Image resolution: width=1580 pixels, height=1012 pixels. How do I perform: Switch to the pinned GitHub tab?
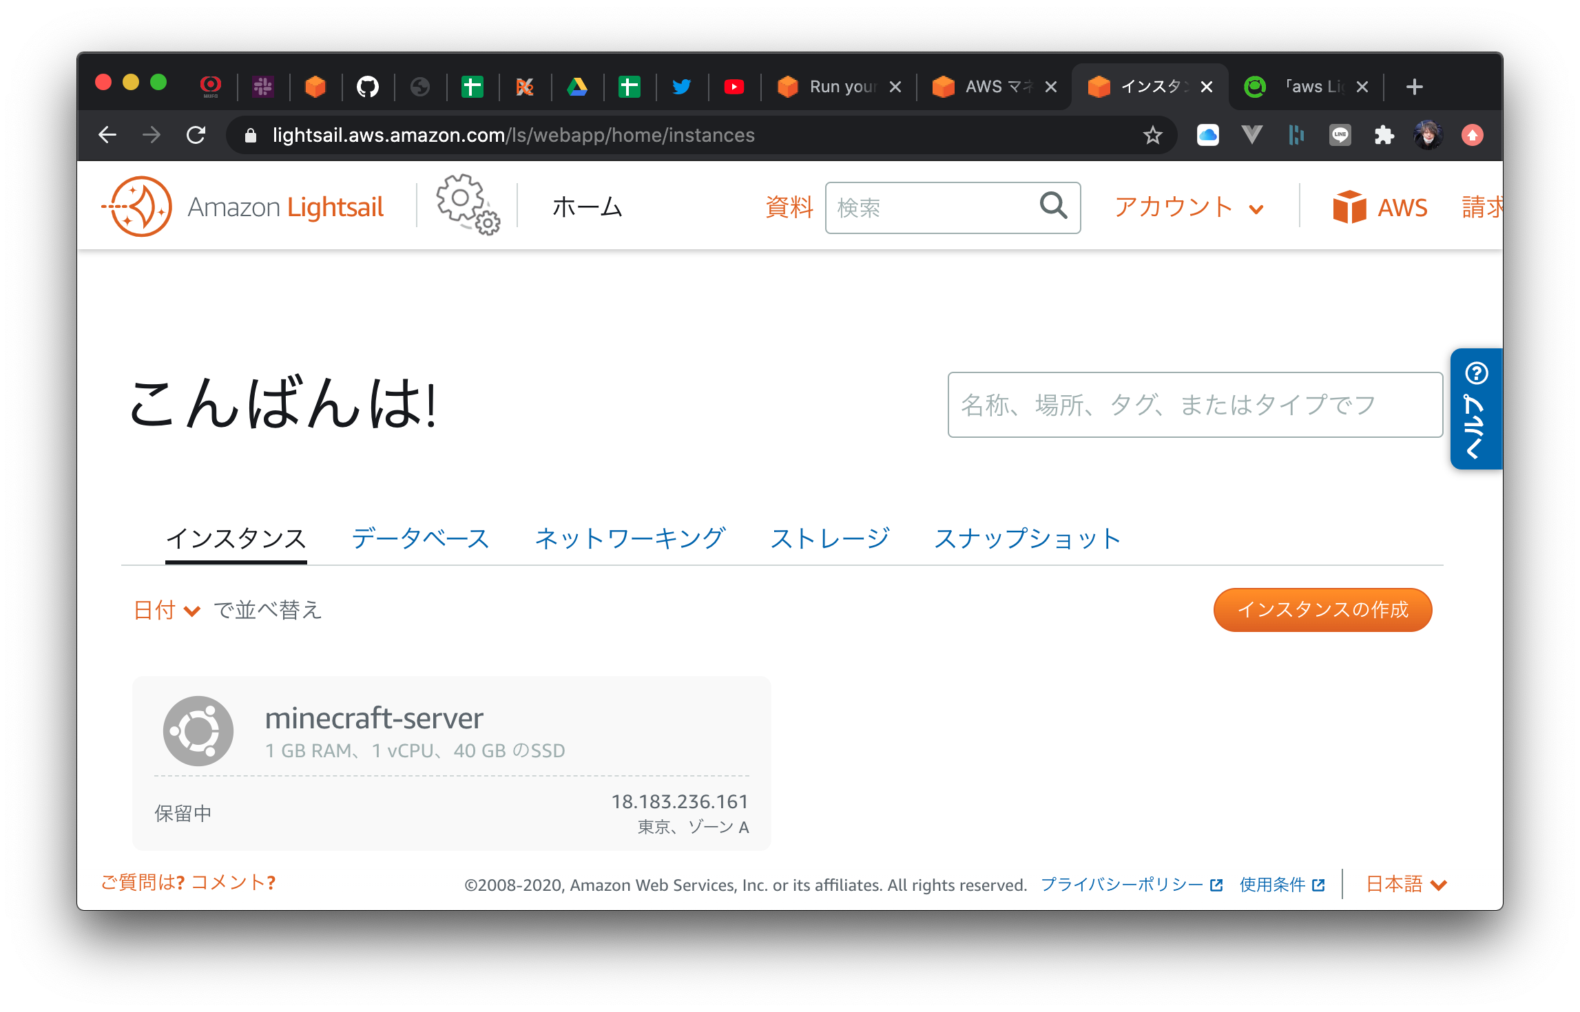368,87
